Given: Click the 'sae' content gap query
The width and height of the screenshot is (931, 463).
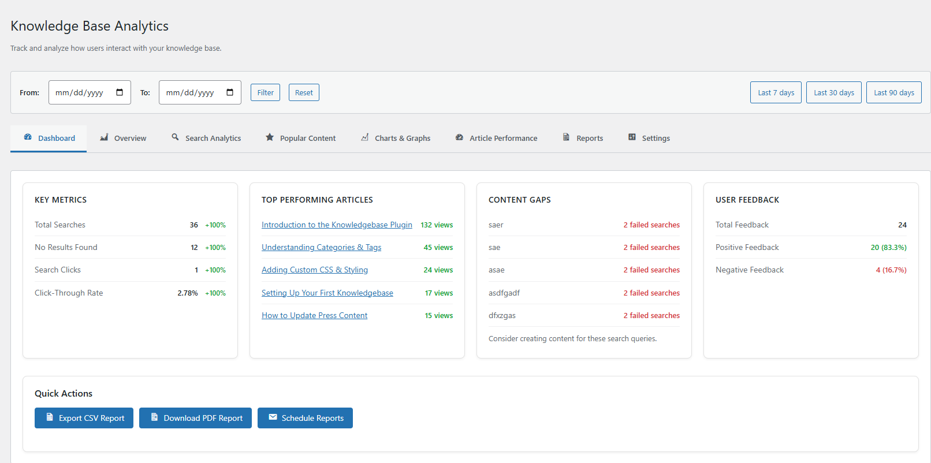Looking at the screenshot, I should 494,247.
